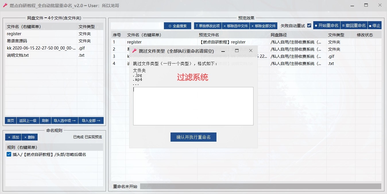This screenshot has height=194, width=387.
Task: Maximize the 跳过文件类型 dialog
Action: click(237, 51)
